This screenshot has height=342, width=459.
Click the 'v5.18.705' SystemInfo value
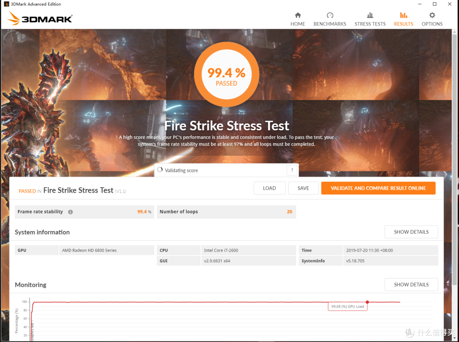pyautogui.click(x=355, y=261)
